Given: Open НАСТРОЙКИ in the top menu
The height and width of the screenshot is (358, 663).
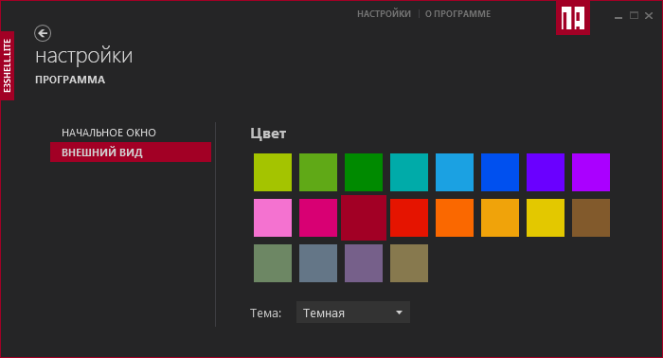Looking at the screenshot, I should [384, 14].
